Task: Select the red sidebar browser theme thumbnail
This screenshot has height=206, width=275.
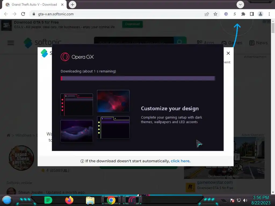Action: pyautogui.click(x=77, y=105)
